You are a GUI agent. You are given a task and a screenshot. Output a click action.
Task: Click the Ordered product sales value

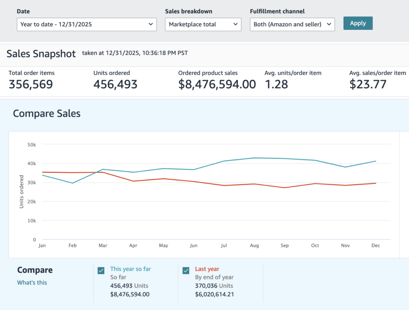pyautogui.click(x=217, y=84)
